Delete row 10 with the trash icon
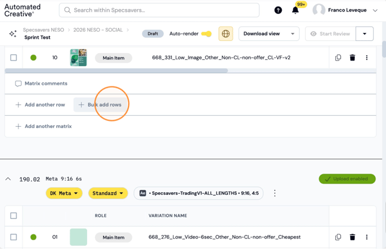The image size is (386, 250). pos(352,58)
